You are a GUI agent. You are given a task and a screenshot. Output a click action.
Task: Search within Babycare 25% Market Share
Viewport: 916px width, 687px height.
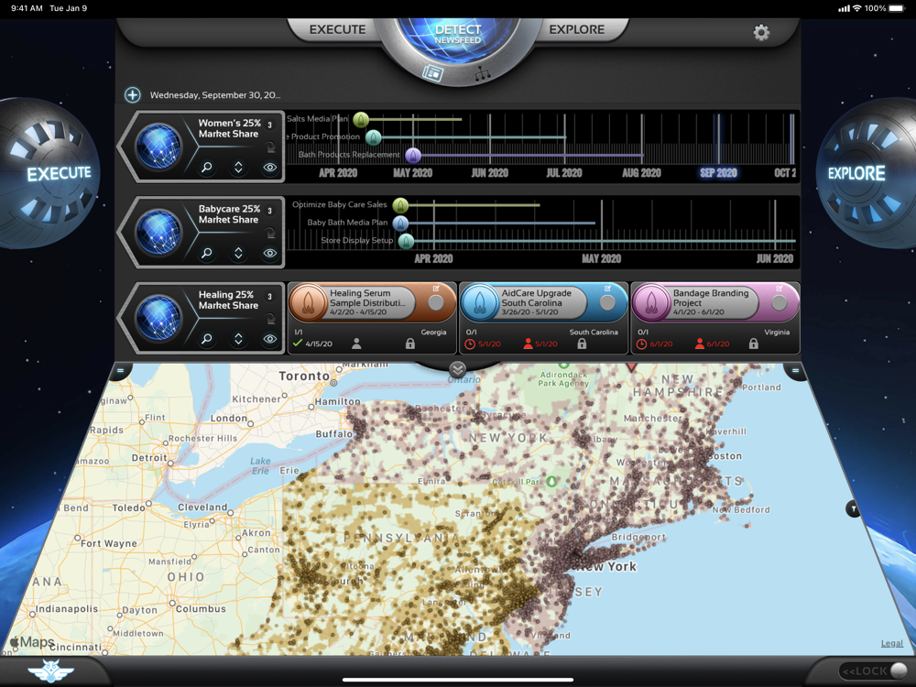tap(207, 253)
